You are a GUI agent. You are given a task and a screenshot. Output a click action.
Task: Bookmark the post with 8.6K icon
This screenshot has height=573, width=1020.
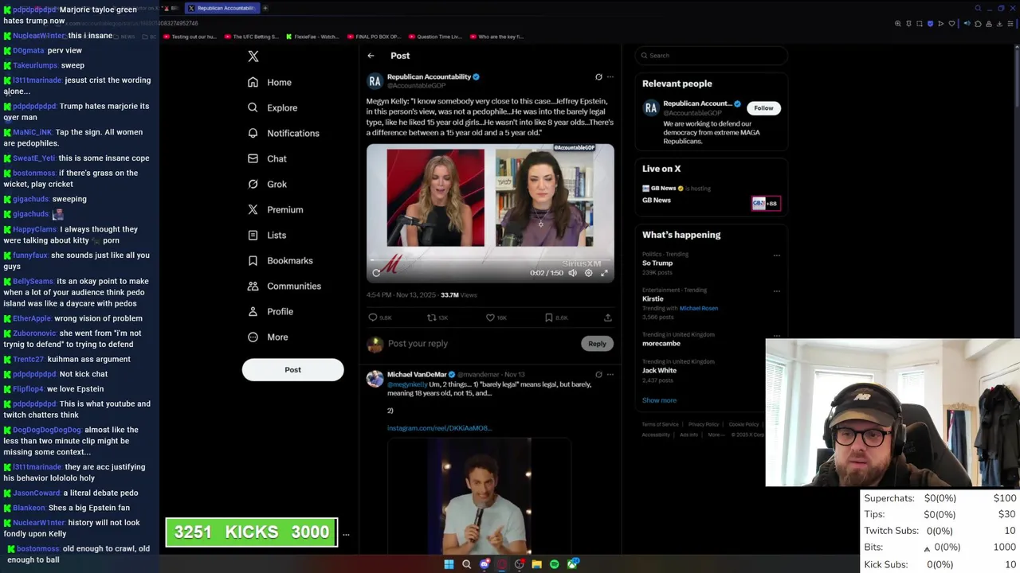(549, 318)
